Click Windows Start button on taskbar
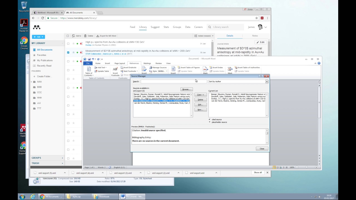 click(x=22, y=197)
